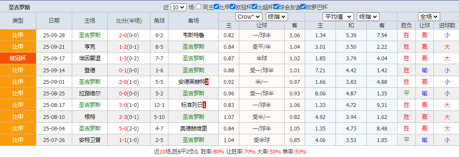The height and width of the screenshot is (157, 459).
Task: Open the 平均值 odds dropdown
Action: point(338,17)
